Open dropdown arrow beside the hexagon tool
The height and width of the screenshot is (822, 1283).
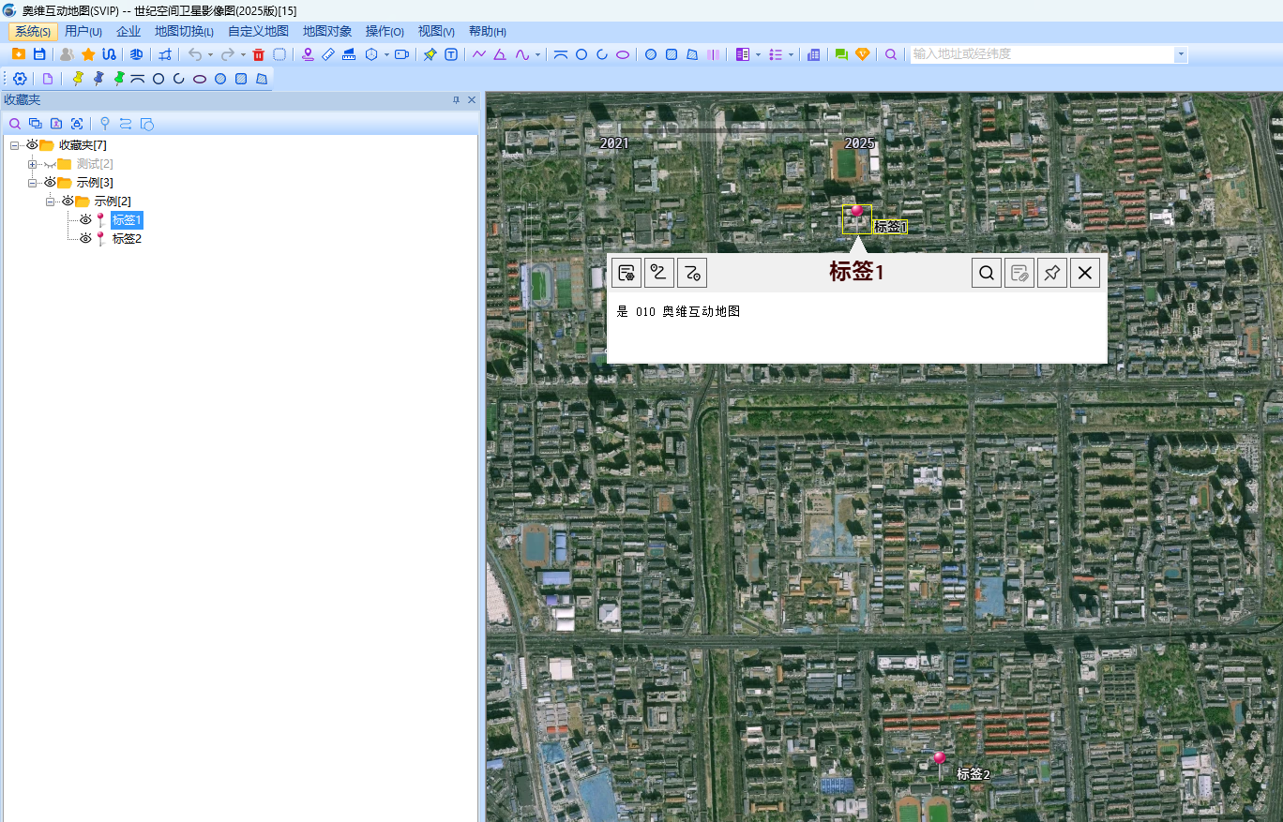386,54
